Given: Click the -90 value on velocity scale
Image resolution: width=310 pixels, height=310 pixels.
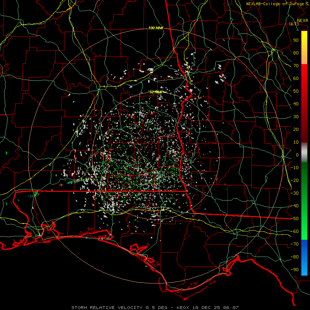Looking at the screenshot, I should (294, 270).
